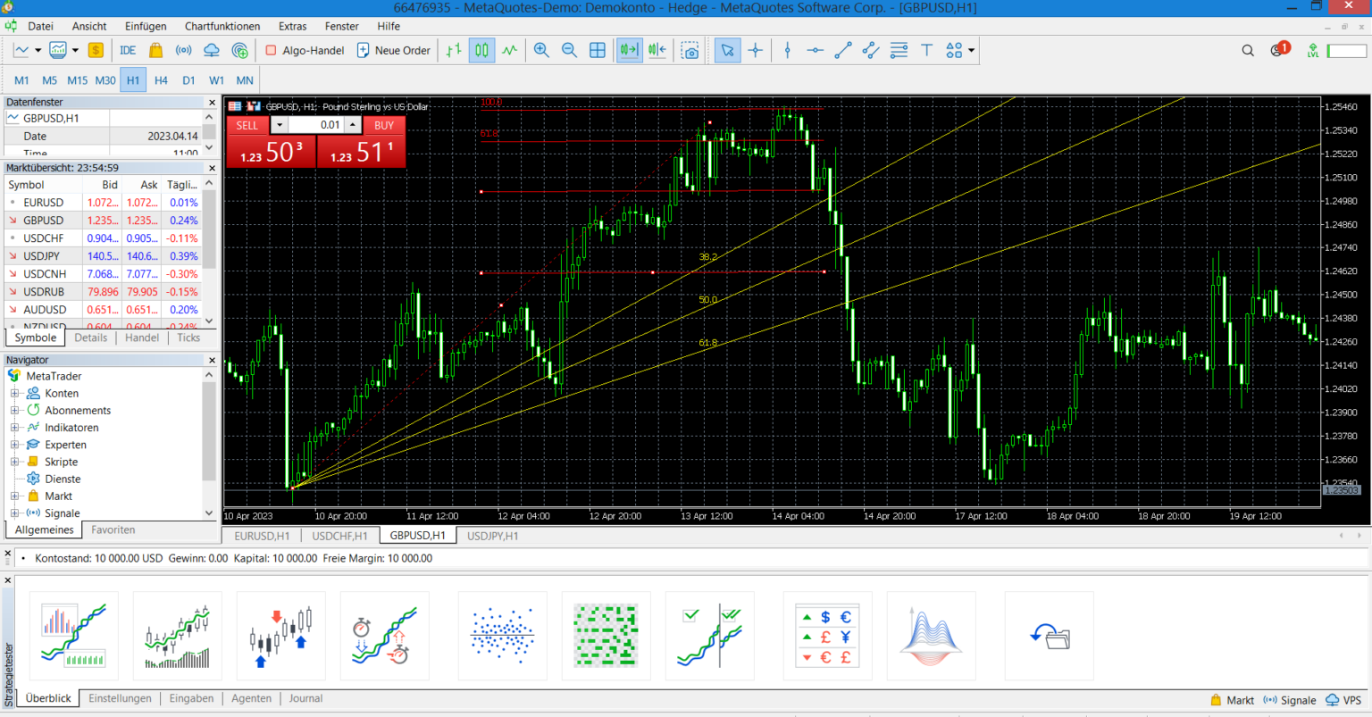
Task: Click the green connection level bar
Action: (1346, 51)
